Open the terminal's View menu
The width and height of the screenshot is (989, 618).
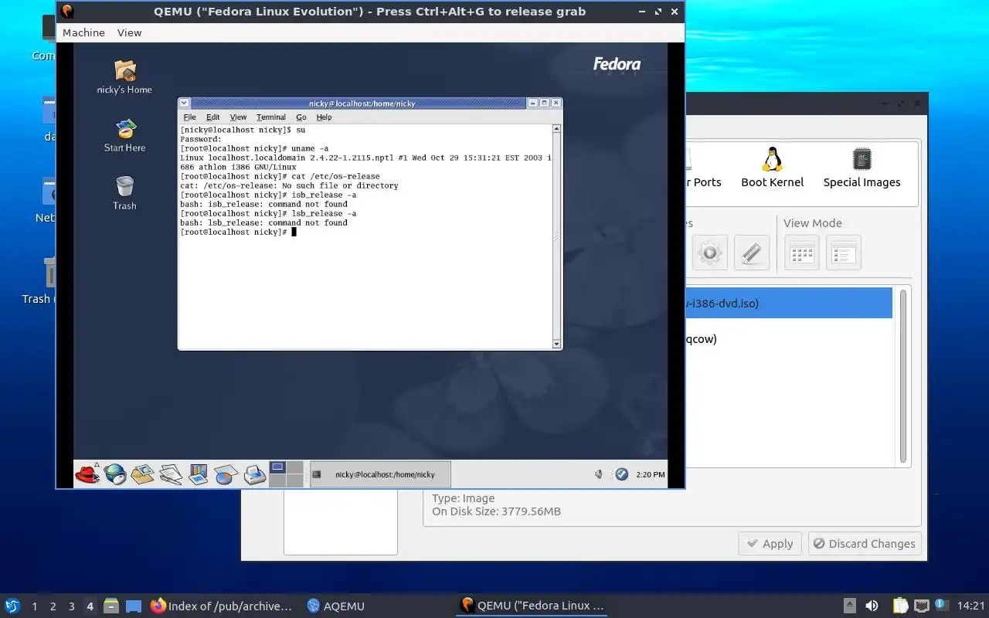pos(238,117)
